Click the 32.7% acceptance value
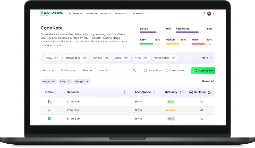 coord(138,110)
